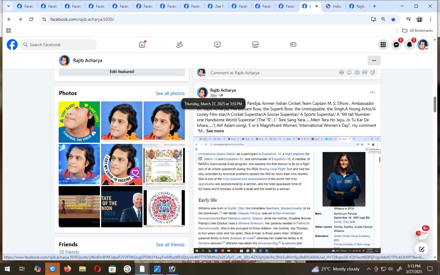The height and width of the screenshot is (275, 440).
Task: Open Rajib Acharya post author link
Action: (x=223, y=90)
